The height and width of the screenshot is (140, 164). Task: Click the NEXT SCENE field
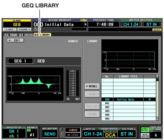(x=60, y=29)
